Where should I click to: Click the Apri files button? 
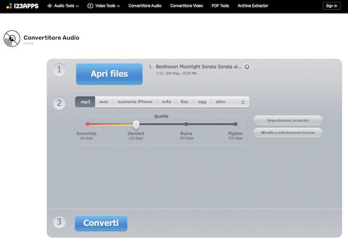109,74
